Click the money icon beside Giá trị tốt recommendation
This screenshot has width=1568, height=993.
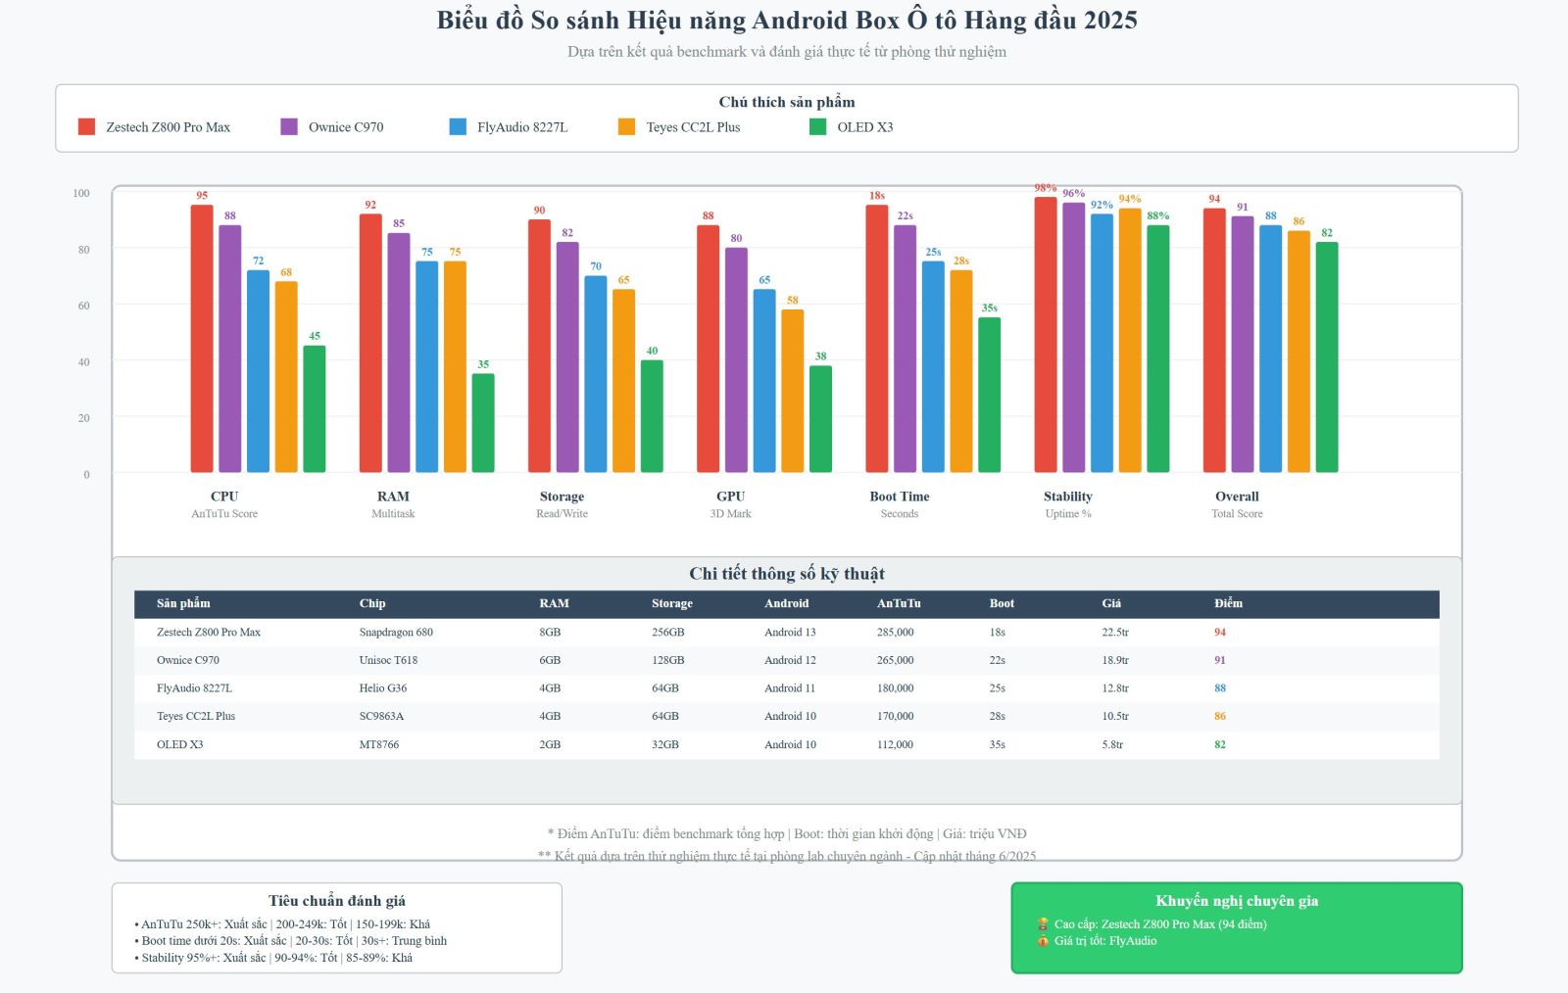click(1043, 941)
